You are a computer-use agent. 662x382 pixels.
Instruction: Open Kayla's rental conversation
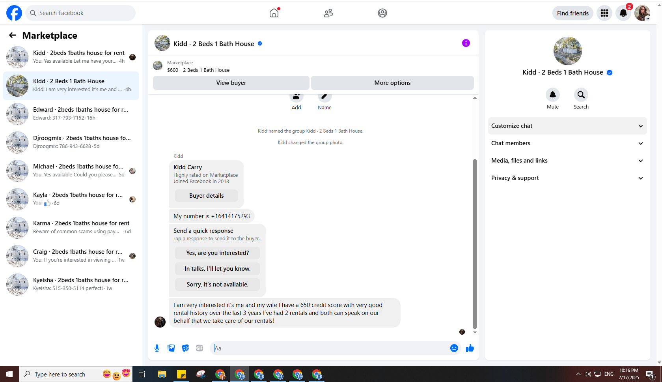tap(71, 199)
